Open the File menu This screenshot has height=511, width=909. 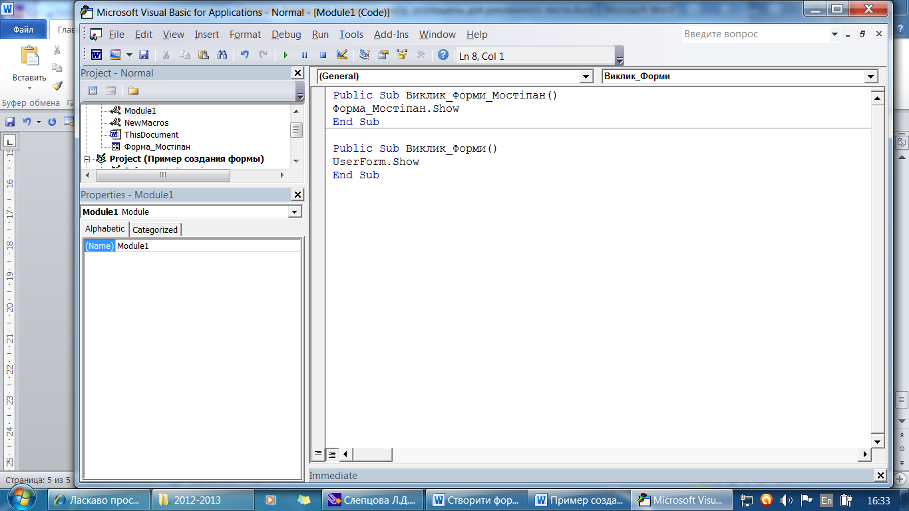click(116, 35)
